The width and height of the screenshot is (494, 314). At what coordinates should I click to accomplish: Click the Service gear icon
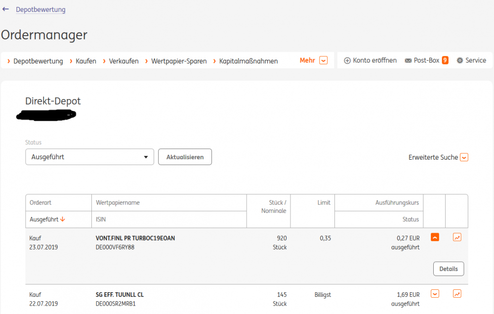tap(460, 61)
